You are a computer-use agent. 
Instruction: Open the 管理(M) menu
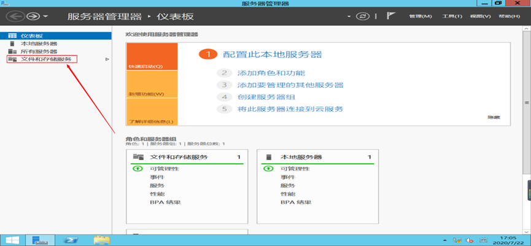click(421, 16)
